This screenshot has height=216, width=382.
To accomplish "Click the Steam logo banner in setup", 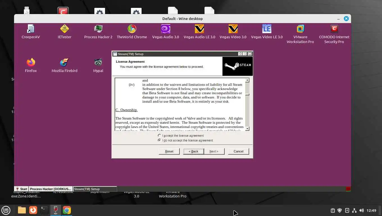I will click(x=238, y=66).
